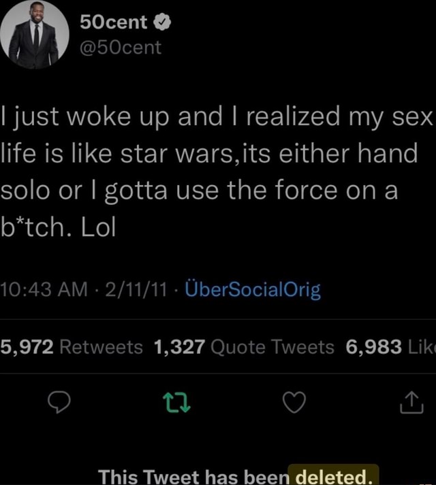Click the verified badge beside 50cent
This screenshot has height=485, width=436.
click(160, 24)
